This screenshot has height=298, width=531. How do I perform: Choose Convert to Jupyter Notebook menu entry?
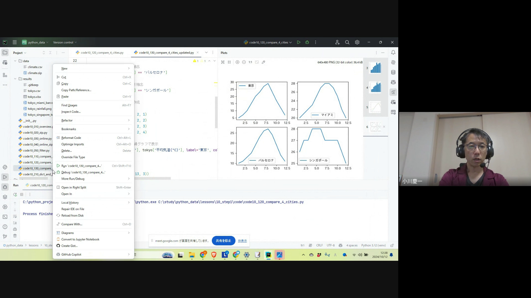pyautogui.click(x=80, y=239)
